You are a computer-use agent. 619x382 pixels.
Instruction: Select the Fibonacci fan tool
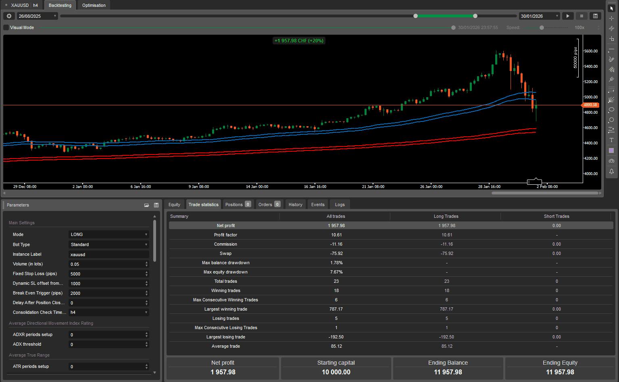(611, 100)
